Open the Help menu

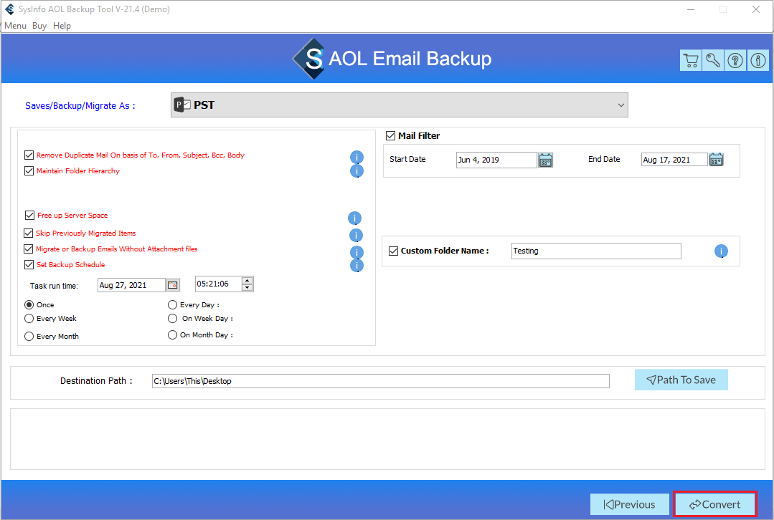click(62, 26)
